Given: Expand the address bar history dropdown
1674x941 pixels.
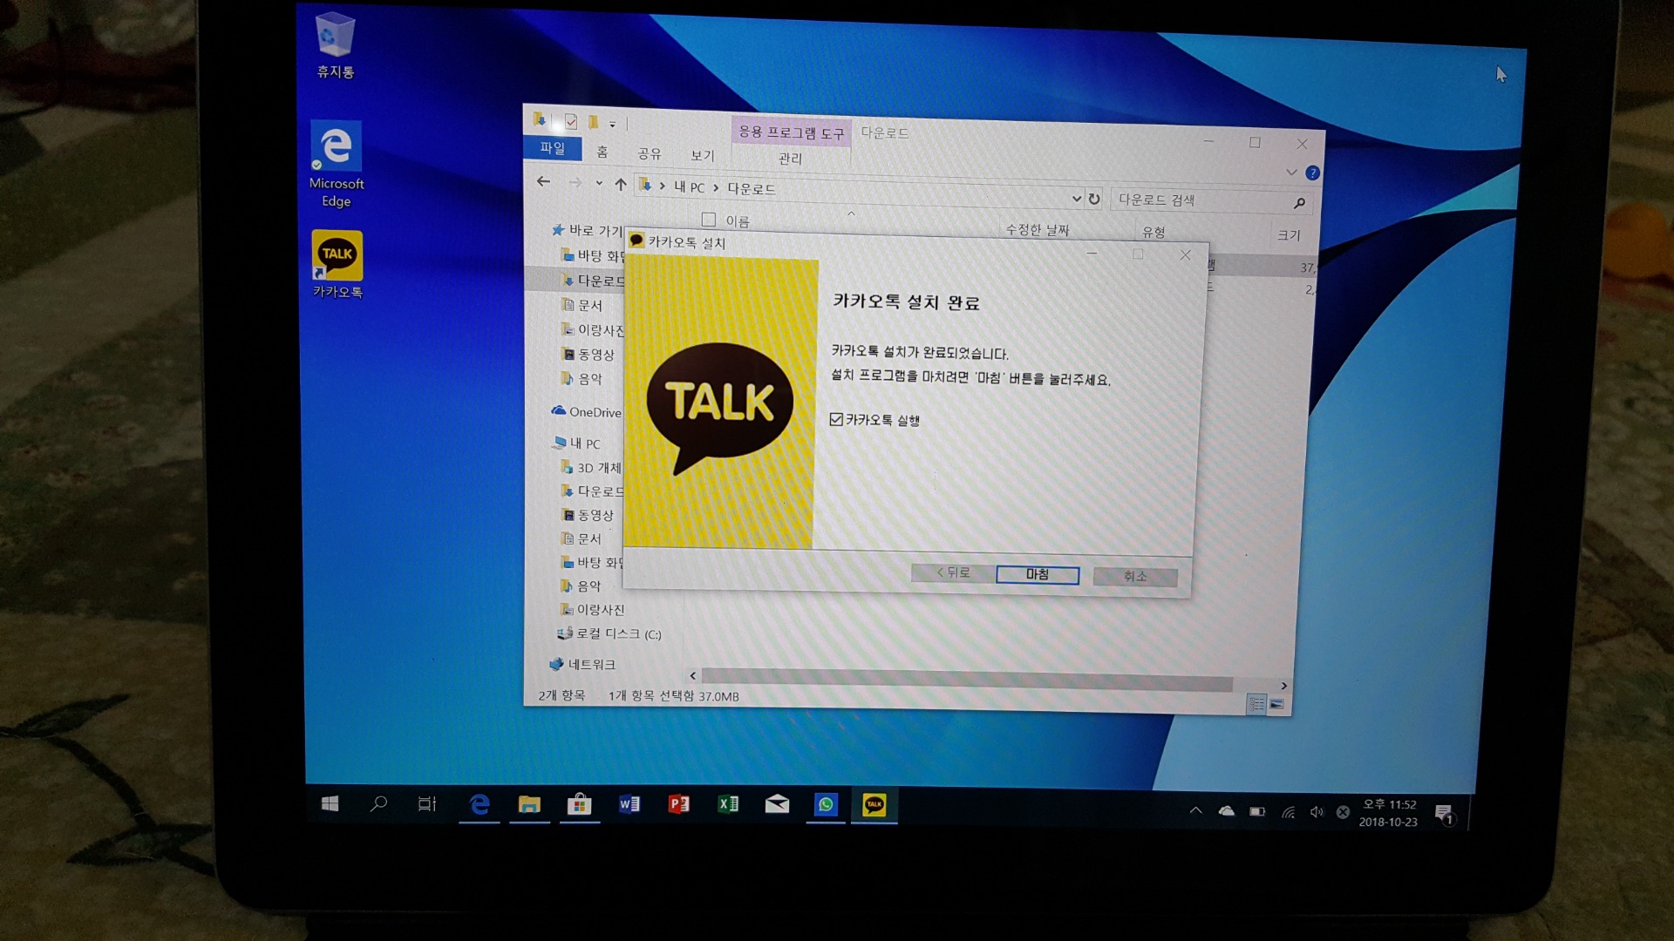Looking at the screenshot, I should (1076, 199).
